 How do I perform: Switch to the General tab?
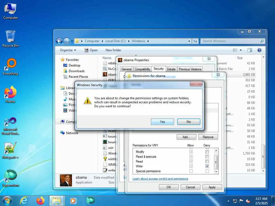tap(126, 69)
